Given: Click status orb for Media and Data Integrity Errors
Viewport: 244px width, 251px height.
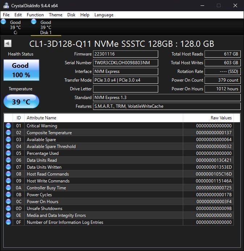Looking at the screenshot, I should point(8,215).
